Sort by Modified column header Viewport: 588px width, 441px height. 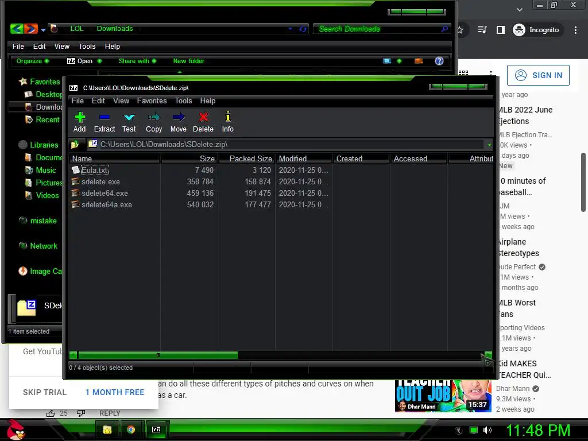pos(304,158)
